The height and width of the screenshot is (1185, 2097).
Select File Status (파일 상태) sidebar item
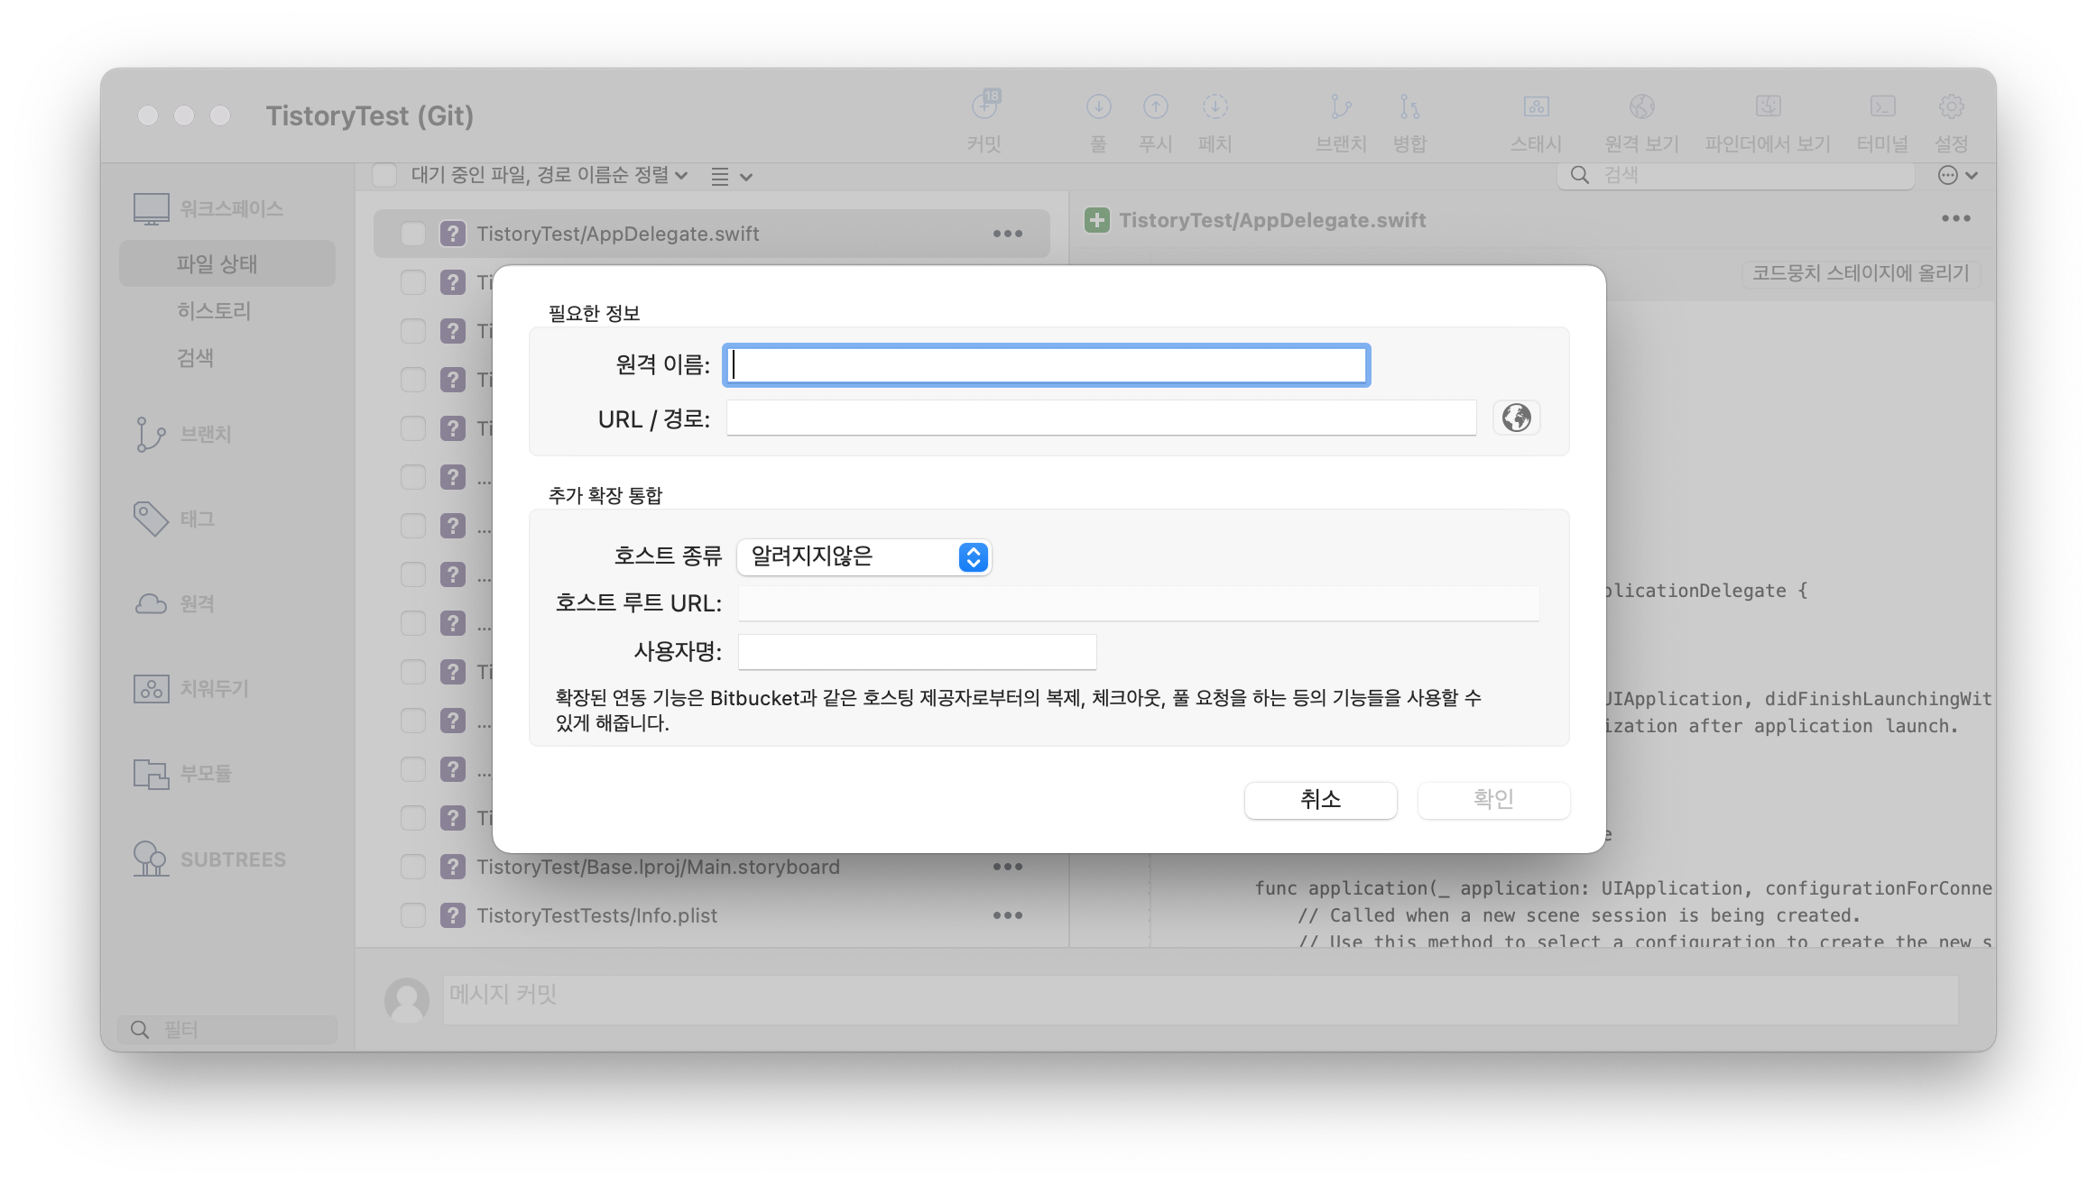coord(217,264)
